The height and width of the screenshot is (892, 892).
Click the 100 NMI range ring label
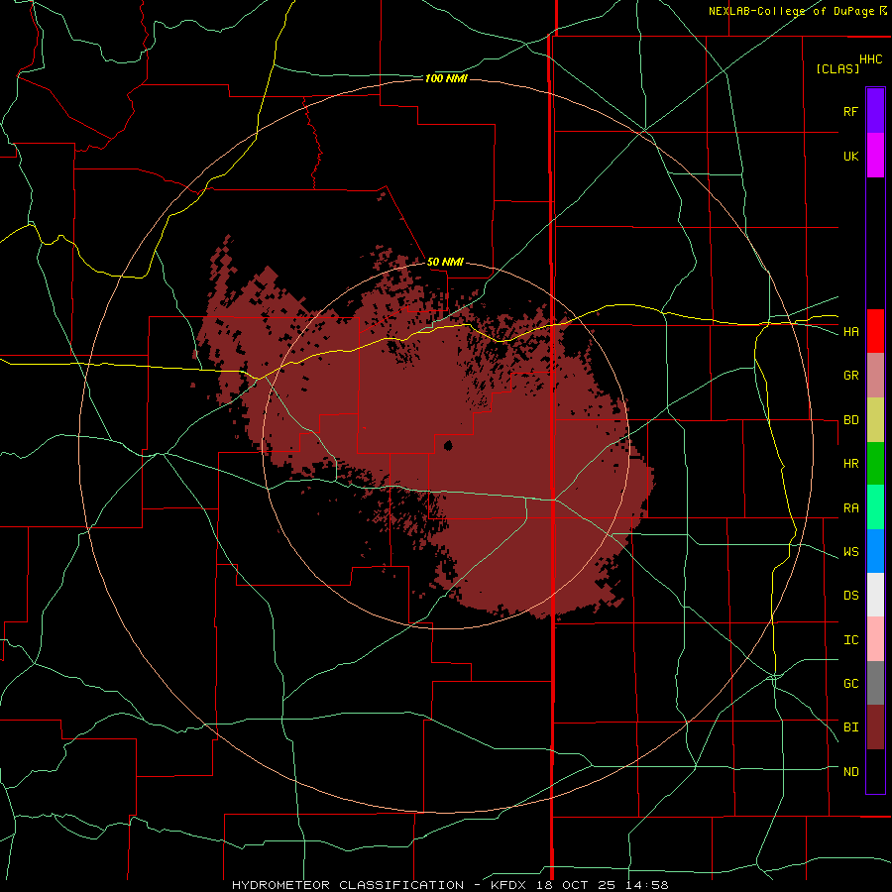(x=446, y=78)
